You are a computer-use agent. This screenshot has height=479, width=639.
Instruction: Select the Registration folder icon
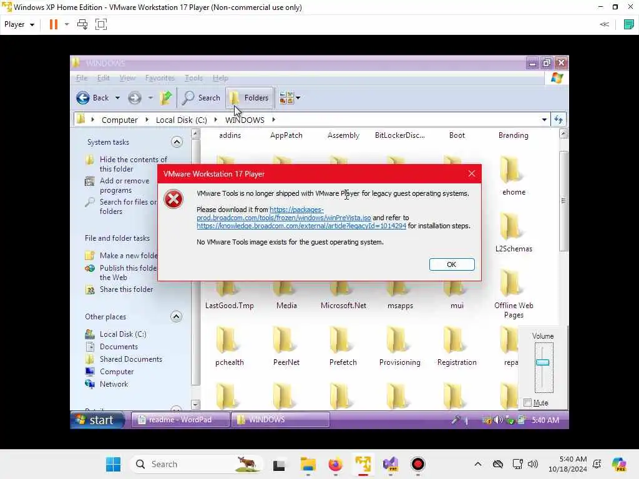(454, 341)
